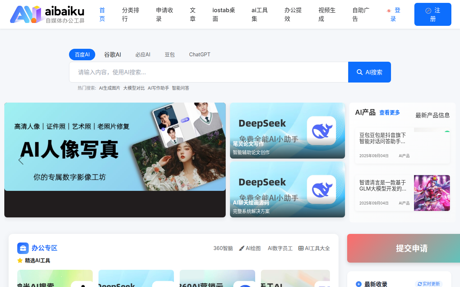This screenshot has height=287, width=460.
Task: Click hot search 大模型对比
Action: 134,88
